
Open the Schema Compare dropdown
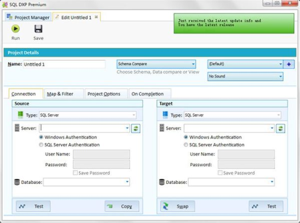[156, 64]
